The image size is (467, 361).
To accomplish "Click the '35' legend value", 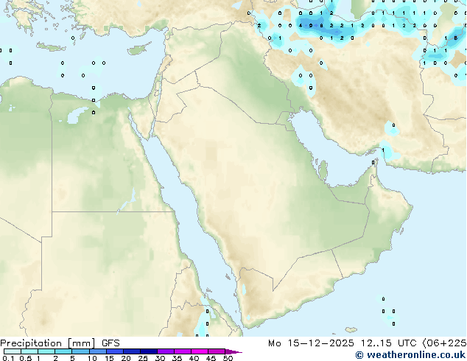I will [177, 358].
